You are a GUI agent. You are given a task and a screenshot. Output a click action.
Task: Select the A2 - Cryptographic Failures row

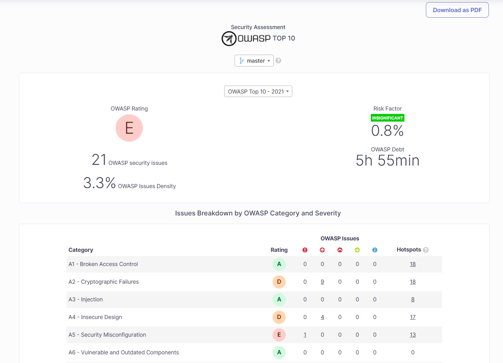(x=103, y=282)
